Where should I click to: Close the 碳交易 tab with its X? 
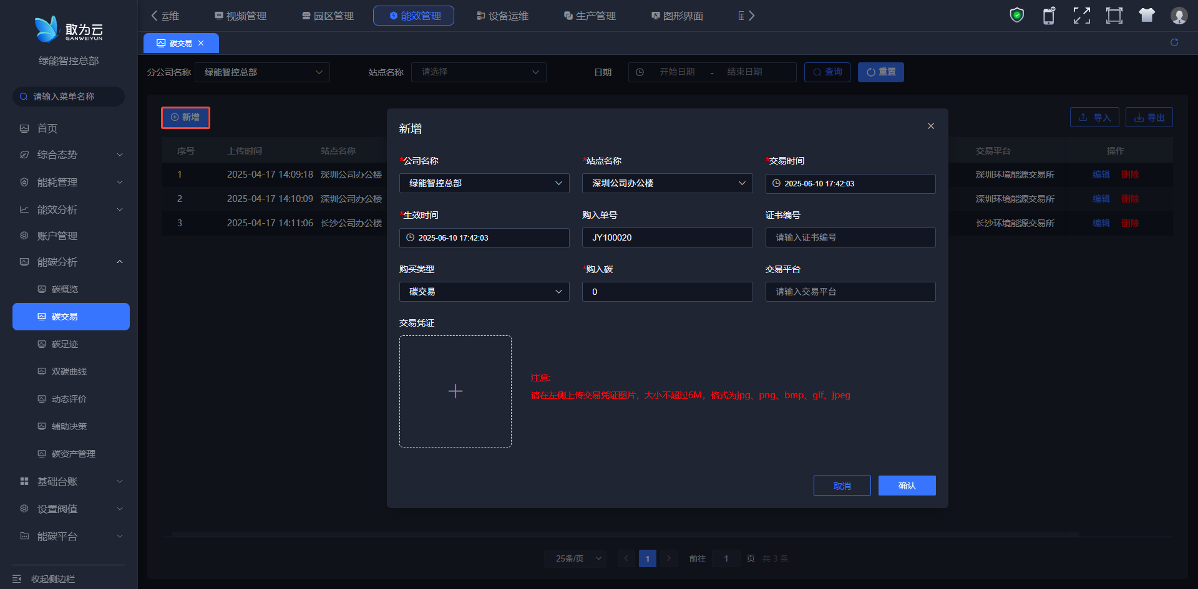pyautogui.click(x=201, y=43)
